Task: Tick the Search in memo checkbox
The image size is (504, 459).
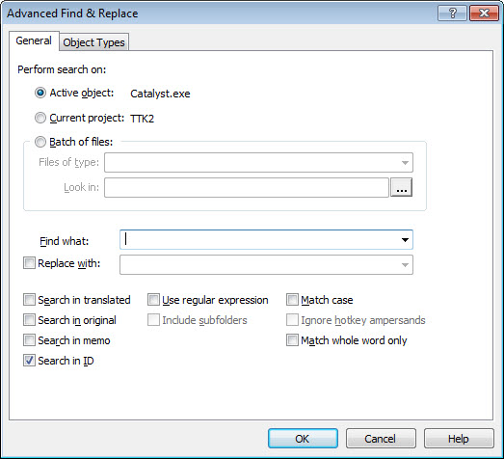Action: (29, 340)
